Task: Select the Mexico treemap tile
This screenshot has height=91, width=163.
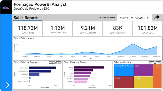Action: pos(157,76)
